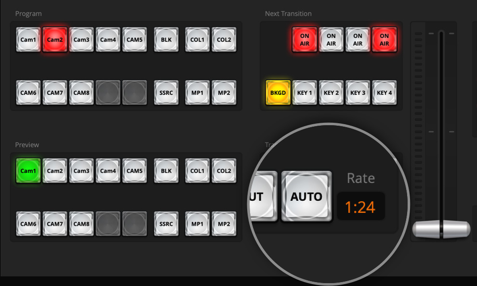Select Cam2 on the Preview bus

pos(55,171)
